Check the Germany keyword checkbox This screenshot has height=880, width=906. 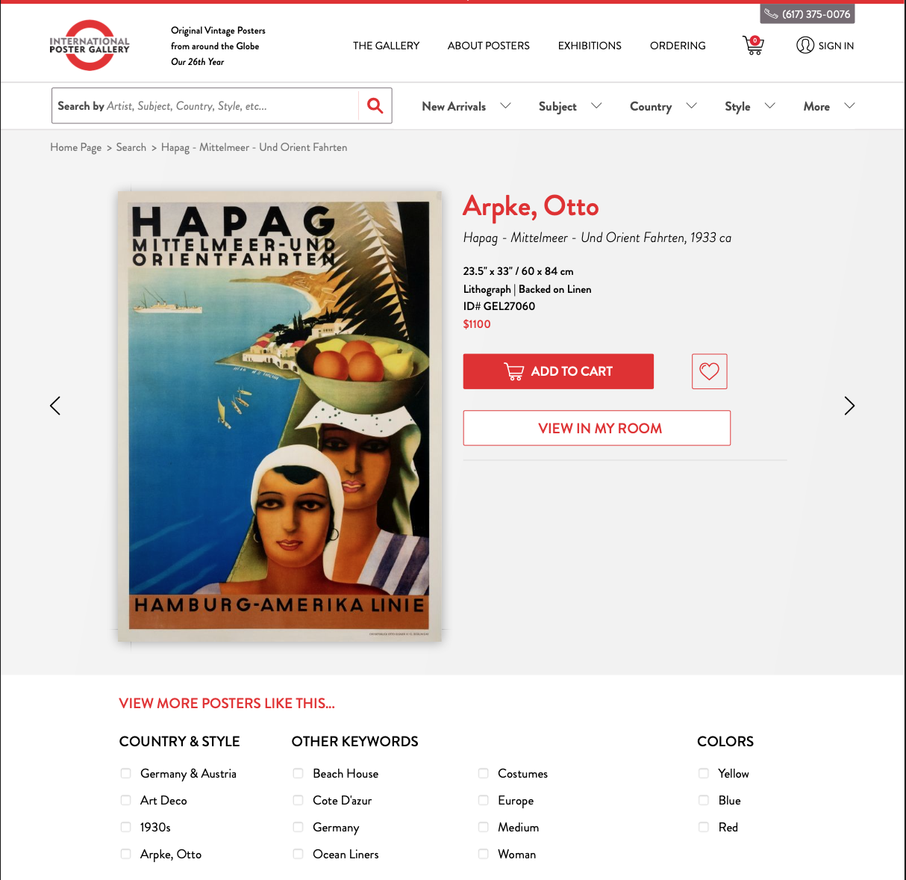point(299,827)
